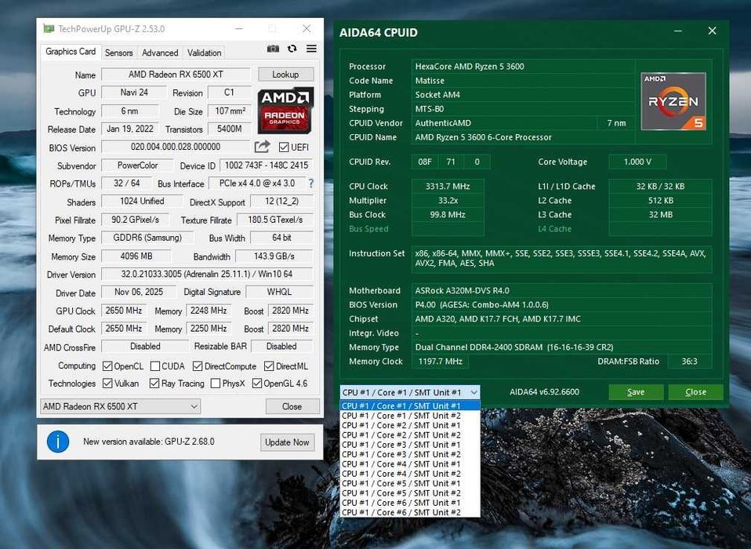Screen dimensions: 751x549
Task: Click the Motherboard value ASRock A320M-DVS R4.0
Action: (562, 290)
